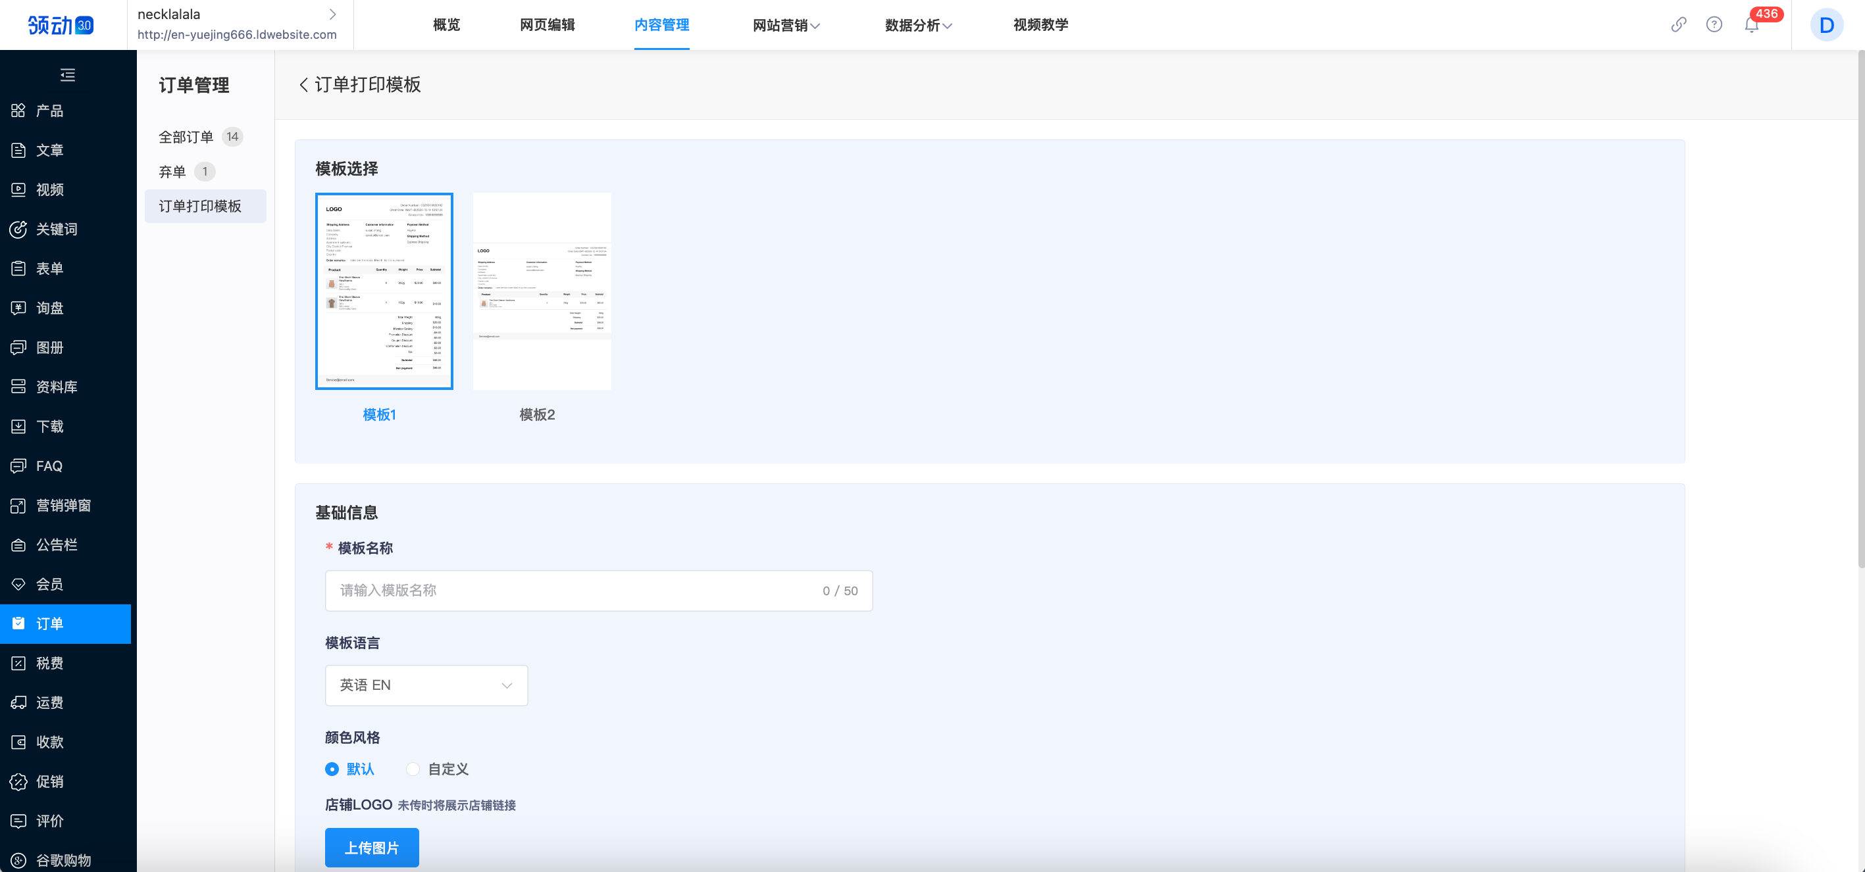Open the 谷歌购物 Google Shopping sidebar item
The width and height of the screenshot is (1865, 872).
point(63,860)
